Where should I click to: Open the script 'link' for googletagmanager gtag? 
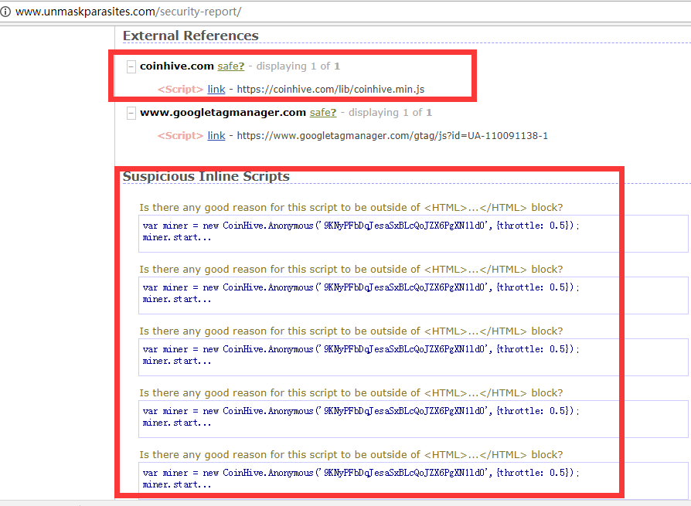tap(216, 136)
